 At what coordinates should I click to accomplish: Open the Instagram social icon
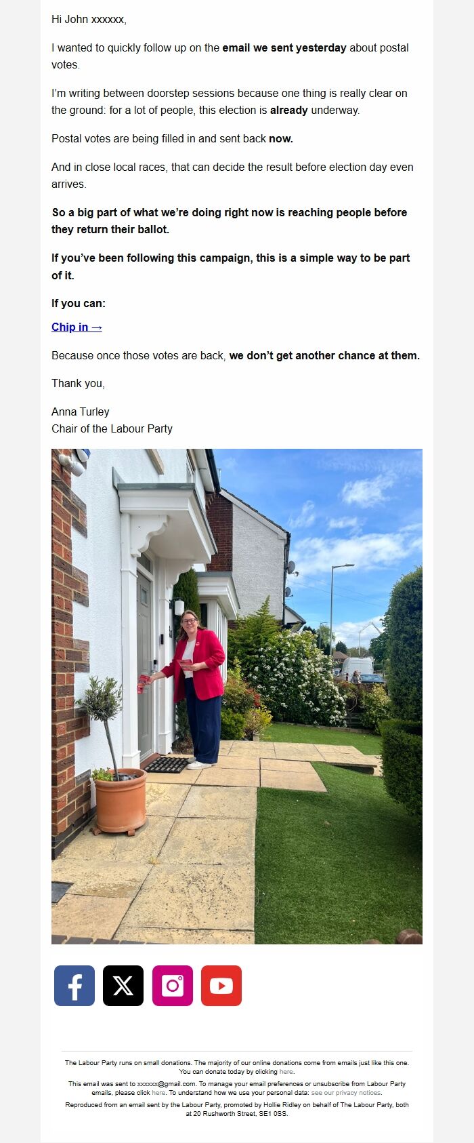pyautogui.click(x=173, y=986)
